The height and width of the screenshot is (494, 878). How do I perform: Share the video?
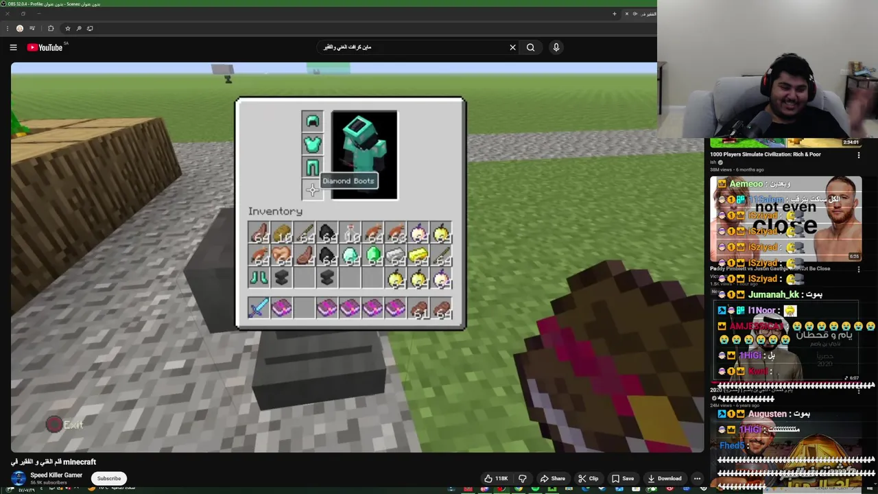552,478
